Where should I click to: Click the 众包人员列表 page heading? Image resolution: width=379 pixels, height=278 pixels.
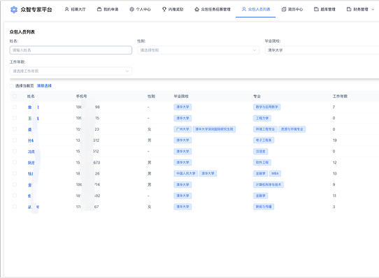pyautogui.click(x=22, y=32)
